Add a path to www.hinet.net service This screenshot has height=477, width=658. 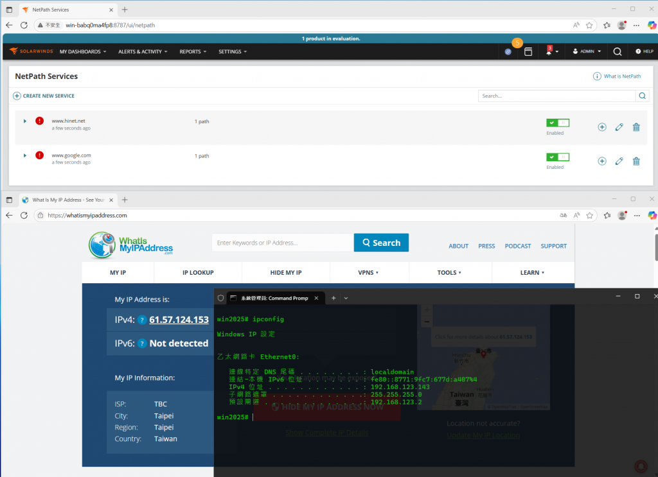click(x=601, y=127)
